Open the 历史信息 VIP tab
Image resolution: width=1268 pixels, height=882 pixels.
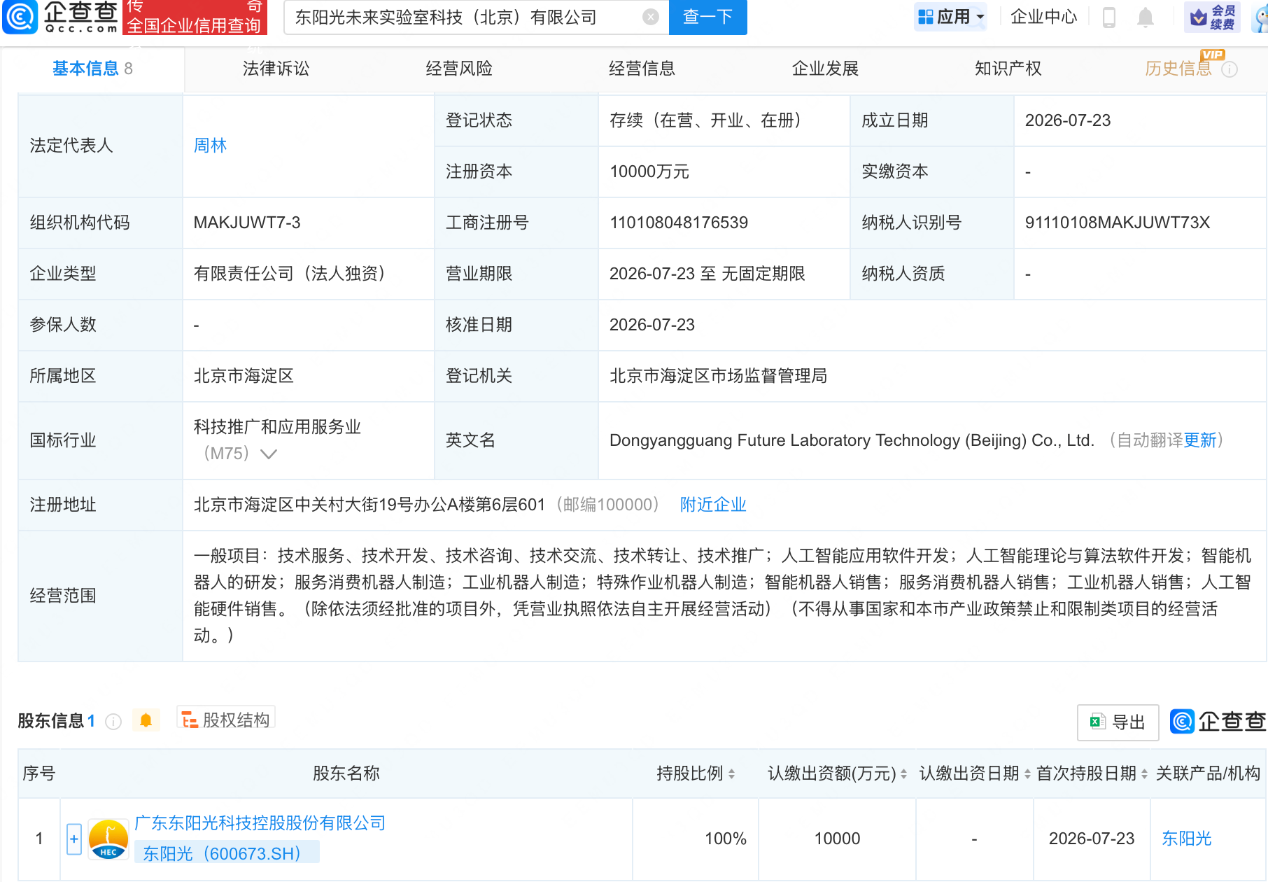pos(1178,69)
